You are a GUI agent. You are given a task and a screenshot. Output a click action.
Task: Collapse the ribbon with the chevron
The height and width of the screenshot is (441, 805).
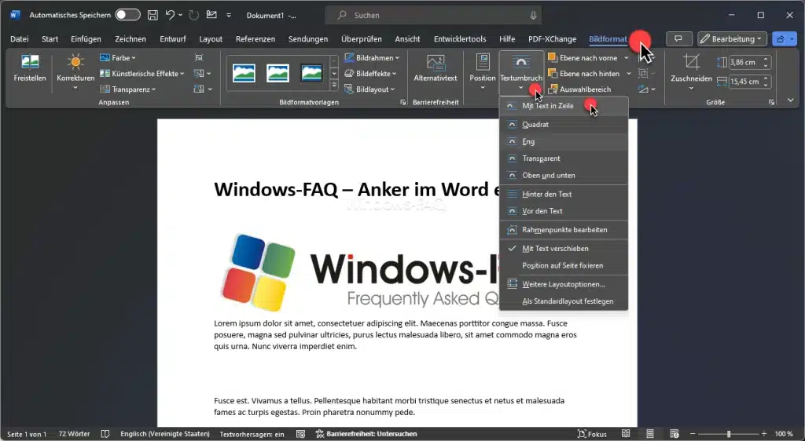point(791,100)
